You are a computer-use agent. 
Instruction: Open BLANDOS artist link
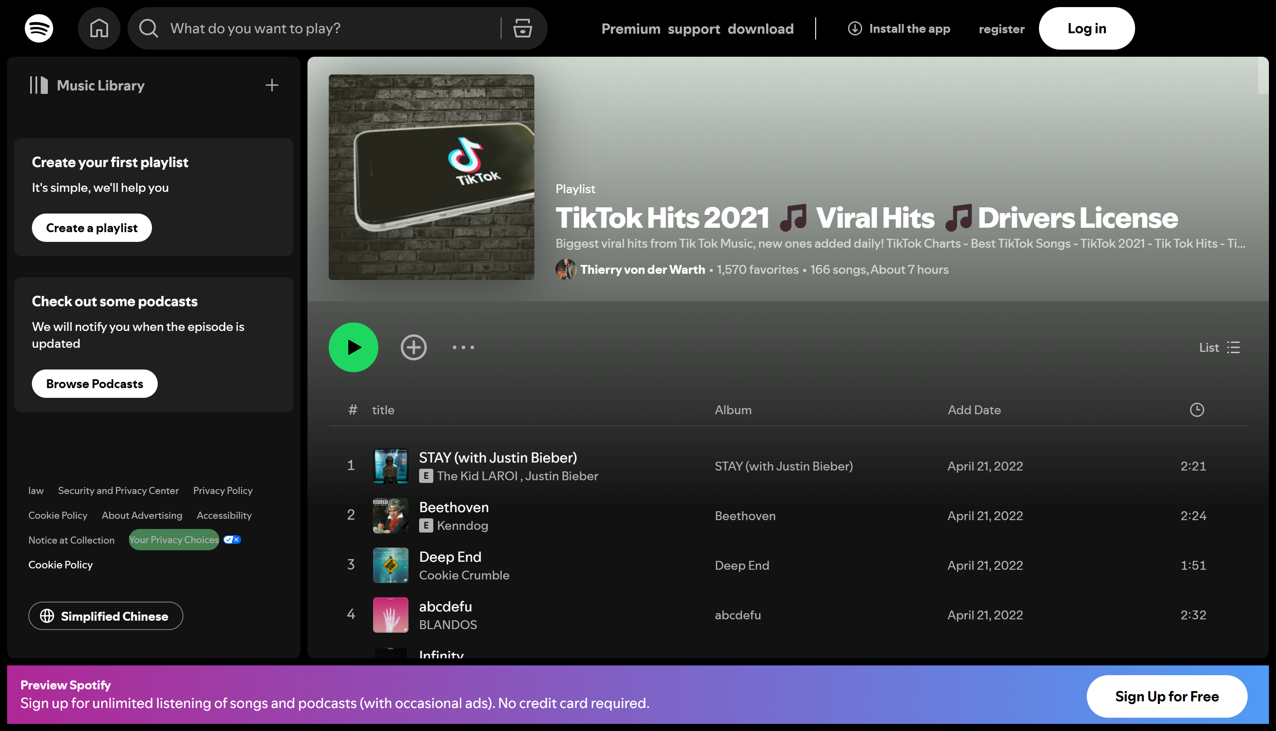pyautogui.click(x=448, y=625)
